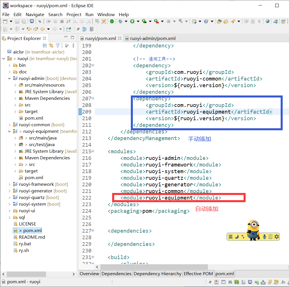This screenshot has width=289, height=287.
Task: Click the Search flashlight toolbar icon
Action: point(233,21)
